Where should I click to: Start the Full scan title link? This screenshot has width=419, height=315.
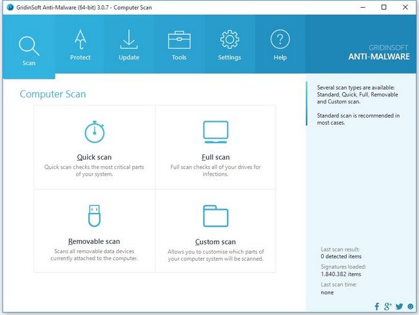point(216,157)
